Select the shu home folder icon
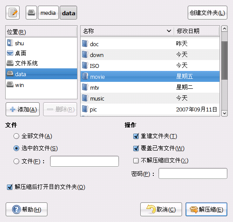Image resolution: width=233 pixels, height=222 pixels. click(10, 43)
